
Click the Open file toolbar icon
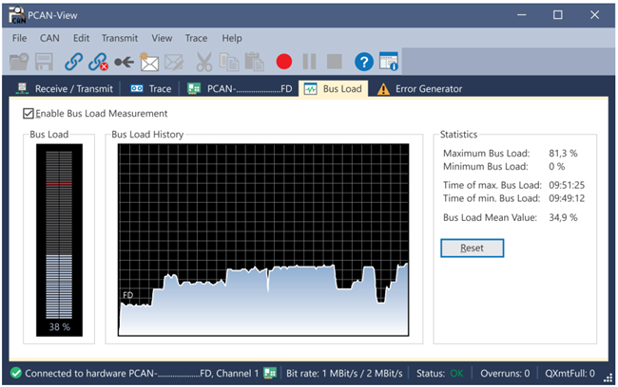(x=19, y=62)
